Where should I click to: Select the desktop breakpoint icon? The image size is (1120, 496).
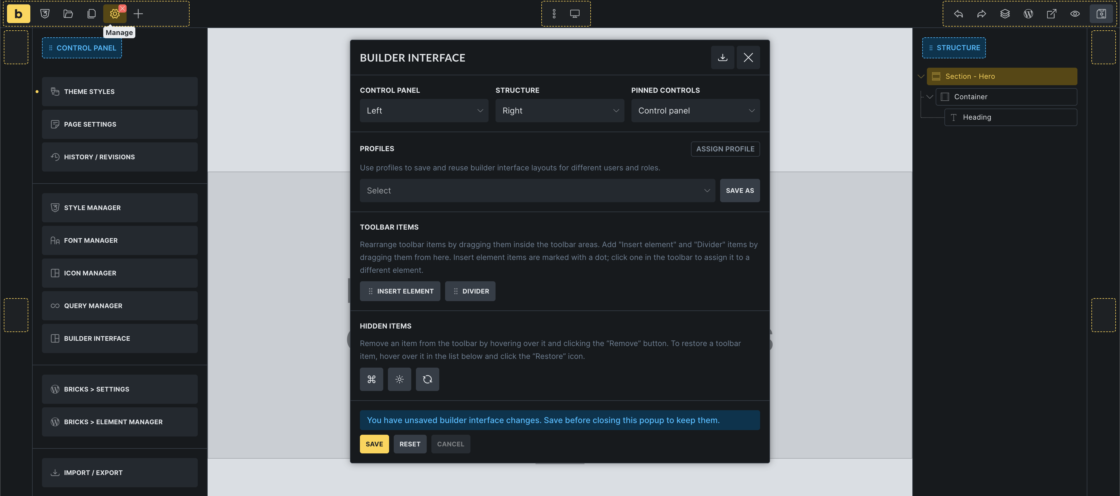(x=575, y=14)
